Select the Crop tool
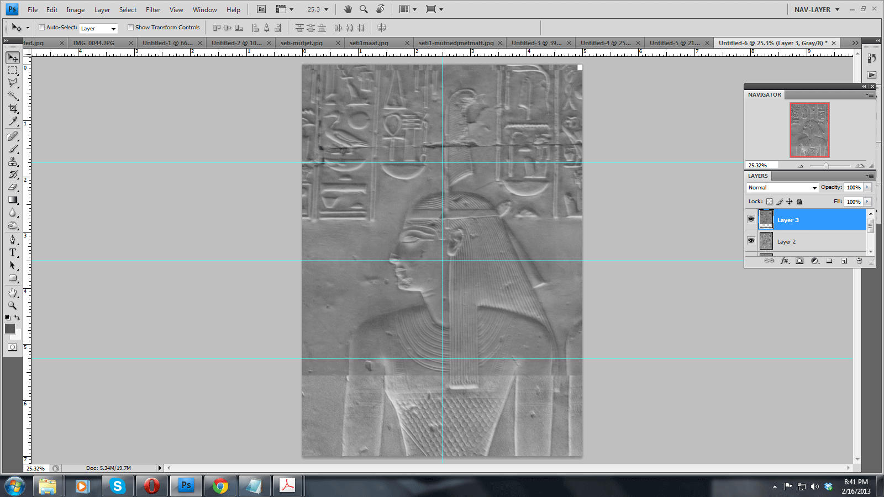884x497 pixels. 13,109
